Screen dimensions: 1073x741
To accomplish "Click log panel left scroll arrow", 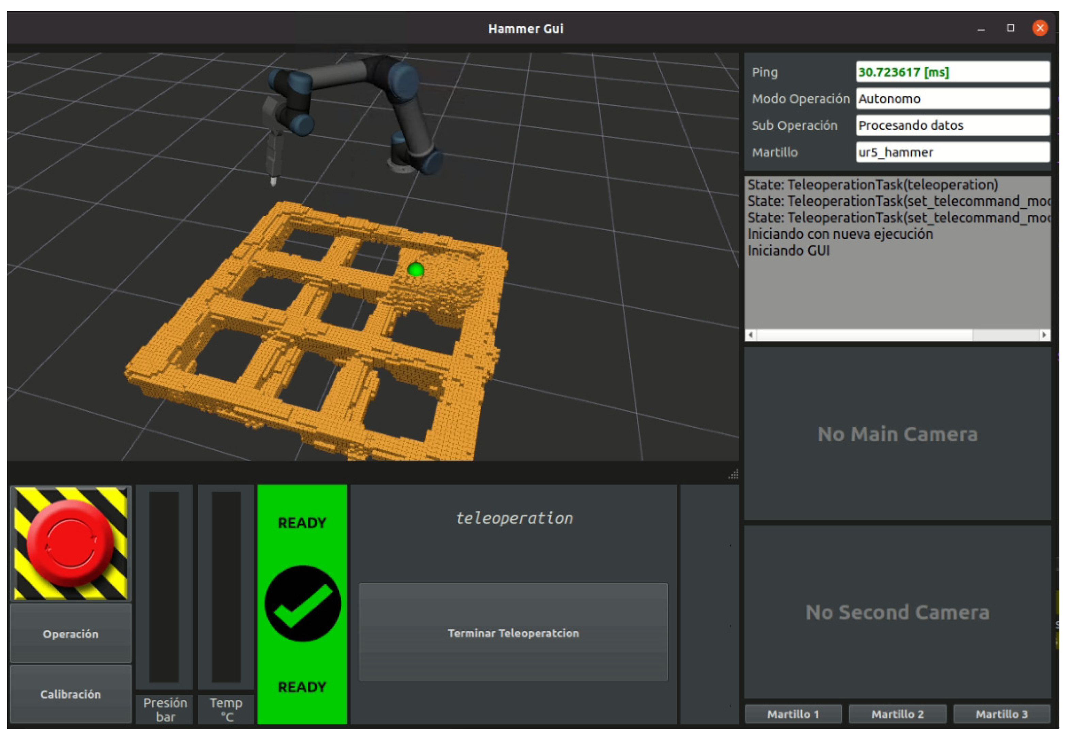I will click(751, 335).
